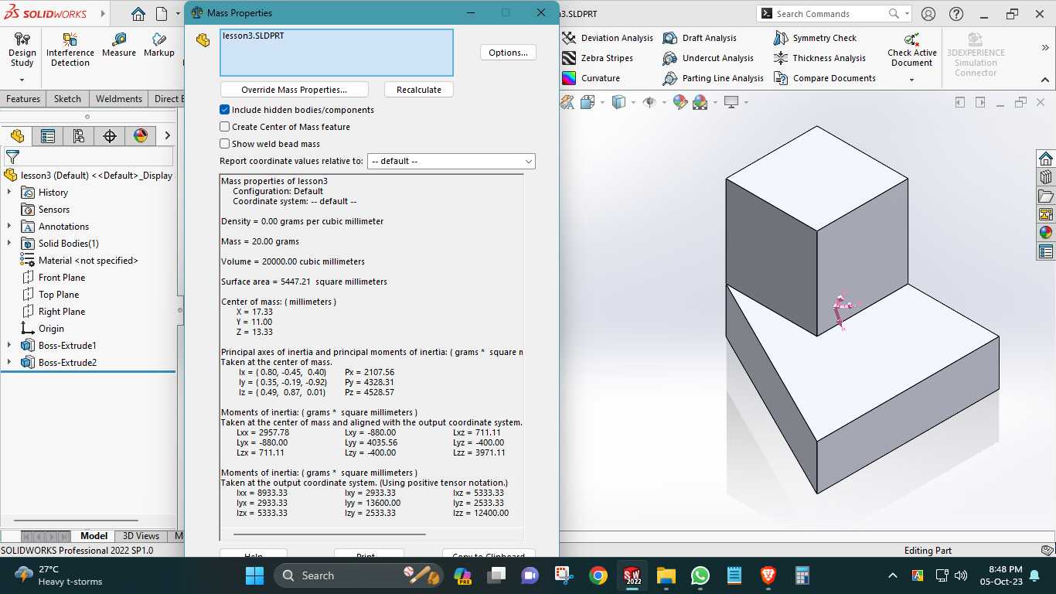
Task: Switch to the PropertyManager tab icon
Action: pyautogui.click(x=48, y=136)
